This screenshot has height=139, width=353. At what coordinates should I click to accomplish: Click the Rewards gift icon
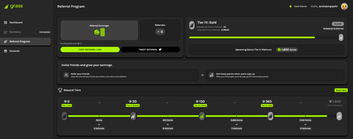(6, 51)
